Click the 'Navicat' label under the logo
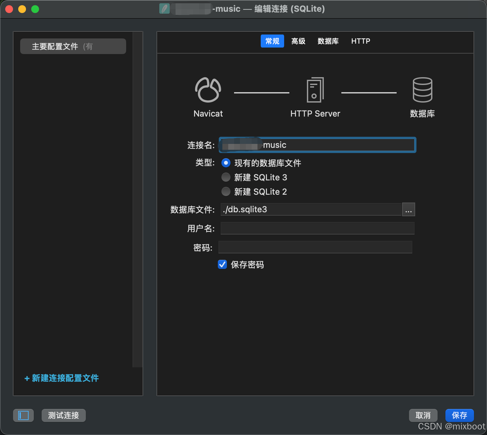Image resolution: width=487 pixels, height=435 pixels. [x=208, y=114]
